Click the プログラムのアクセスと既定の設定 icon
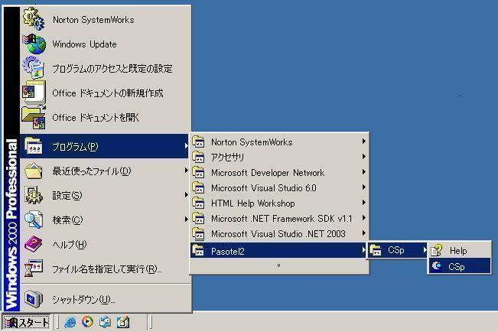The image size is (498, 332). point(34,67)
